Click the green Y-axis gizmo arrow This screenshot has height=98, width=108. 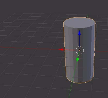pyautogui.click(x=78, y=60)
